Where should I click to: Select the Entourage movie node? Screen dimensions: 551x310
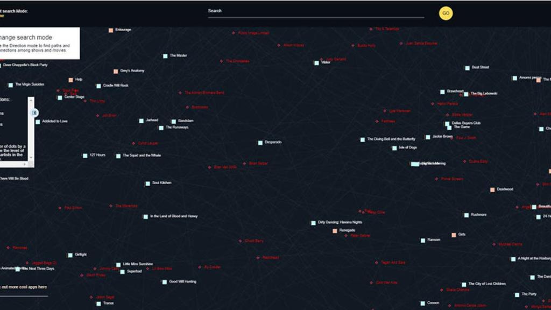pos(112,29)
